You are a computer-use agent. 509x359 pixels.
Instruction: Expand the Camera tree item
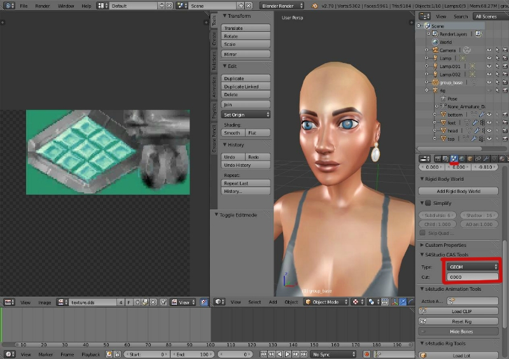click(x=427, y=50)
